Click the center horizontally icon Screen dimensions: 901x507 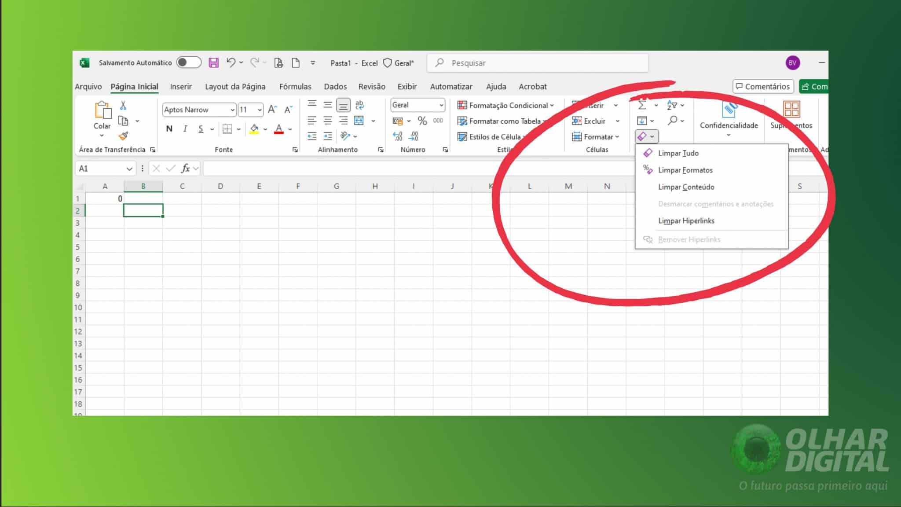[328, 121]
